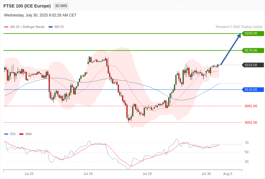
Task: Click the 9153.50 current price label
Action: (253, 65)
